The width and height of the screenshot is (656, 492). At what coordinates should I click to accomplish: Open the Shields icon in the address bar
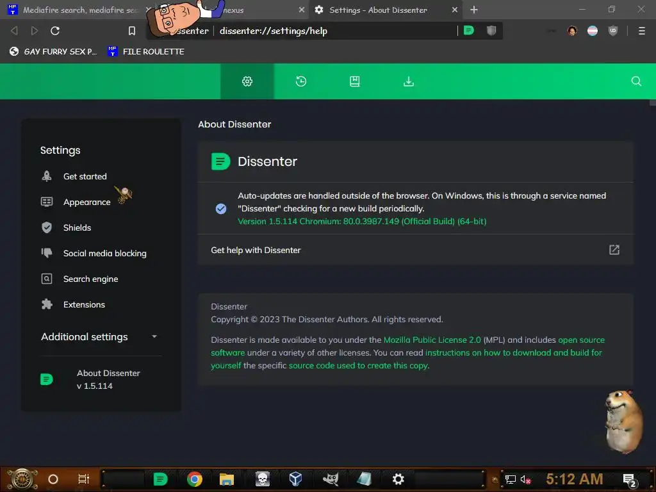point(491,30)
